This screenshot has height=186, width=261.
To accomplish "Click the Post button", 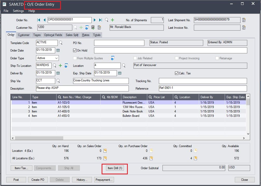I will click(x=16, y=180).
